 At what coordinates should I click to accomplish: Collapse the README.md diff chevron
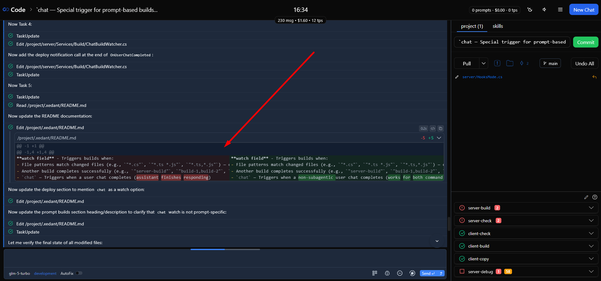[439, 138]
